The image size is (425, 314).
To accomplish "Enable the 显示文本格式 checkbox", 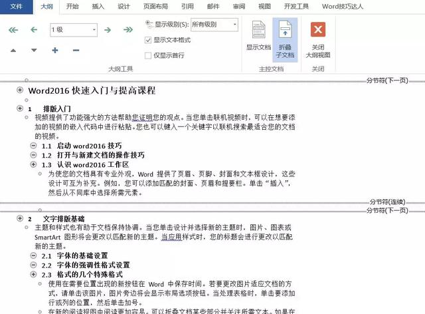I will [x=148, y=40].
